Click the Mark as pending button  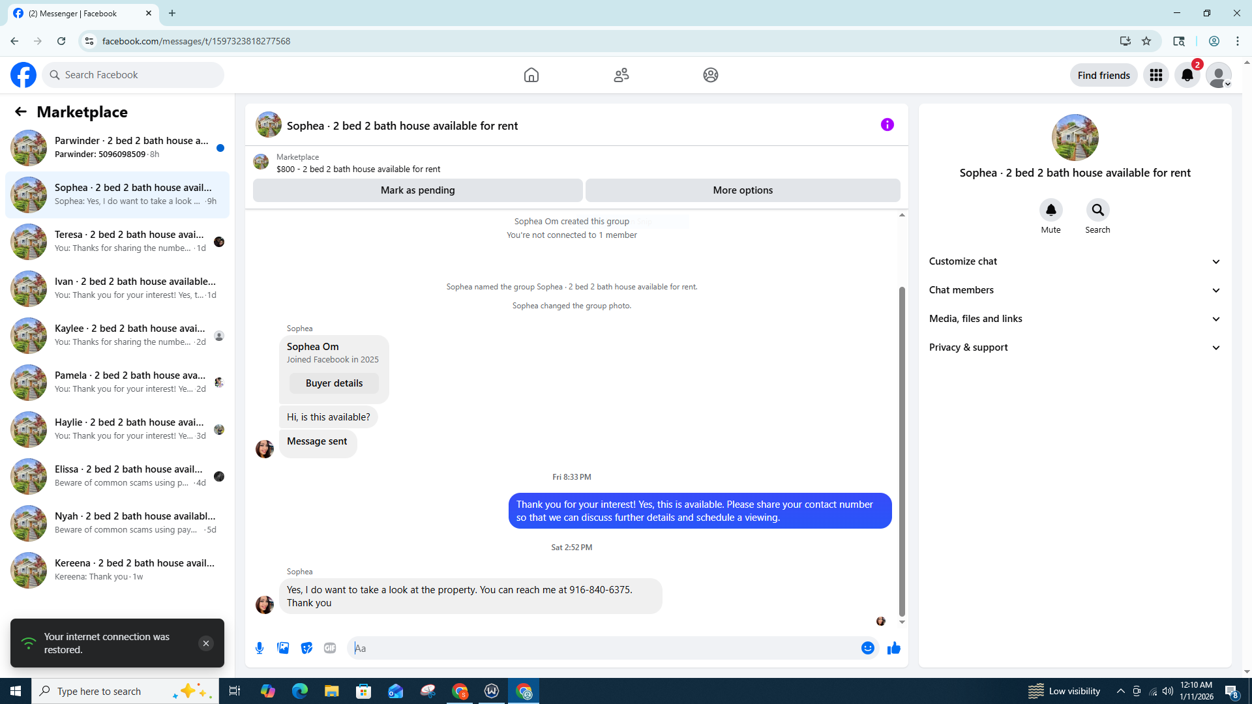click(418, 190)
